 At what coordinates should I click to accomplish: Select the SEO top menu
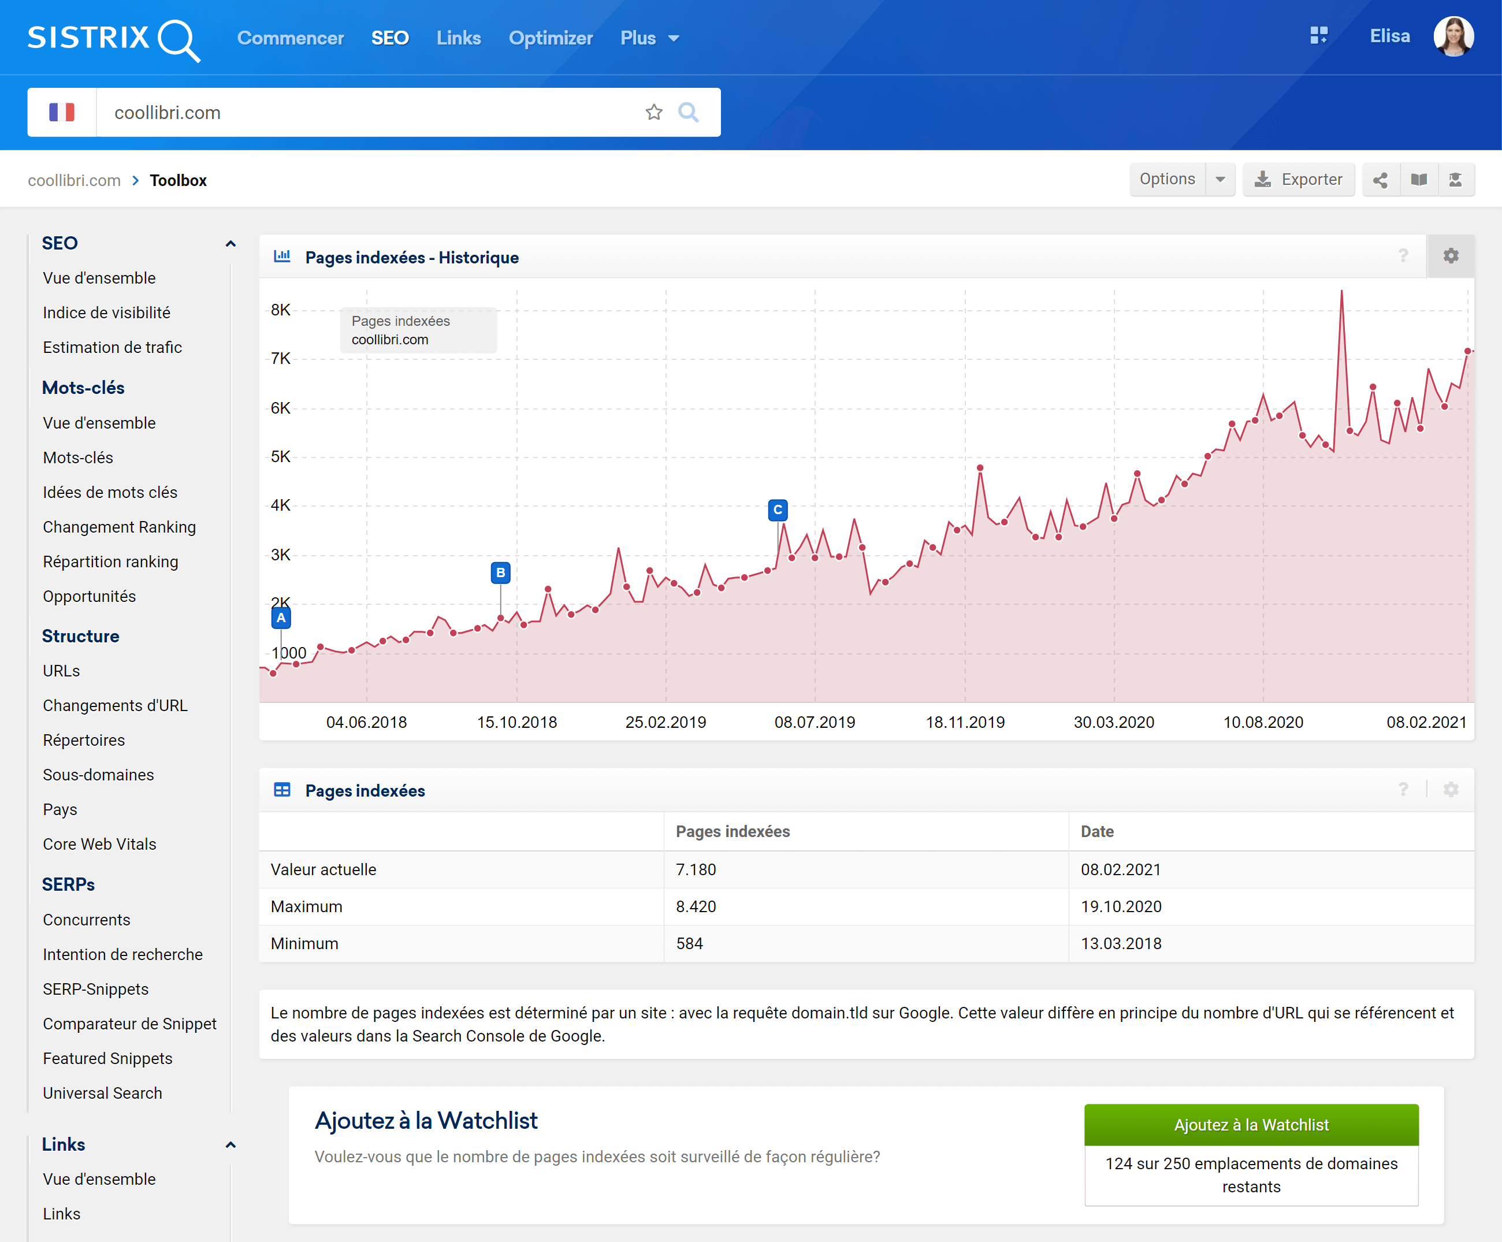pos(390,38)
